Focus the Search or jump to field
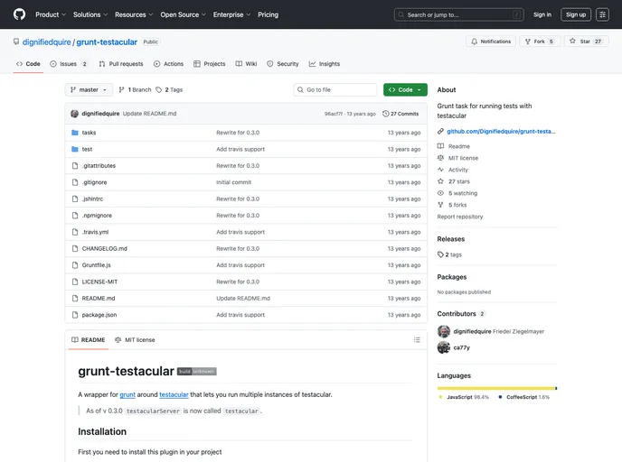This screenshot has height=462, width=622. coord(459,14)
